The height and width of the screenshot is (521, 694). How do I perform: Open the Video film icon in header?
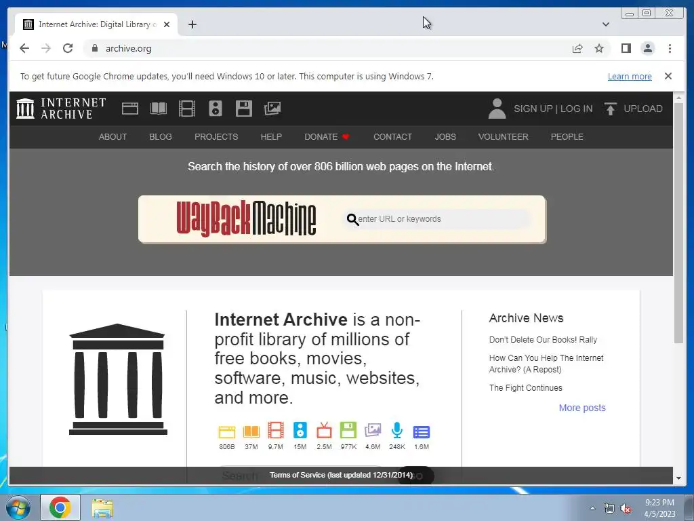pos(187,109)
